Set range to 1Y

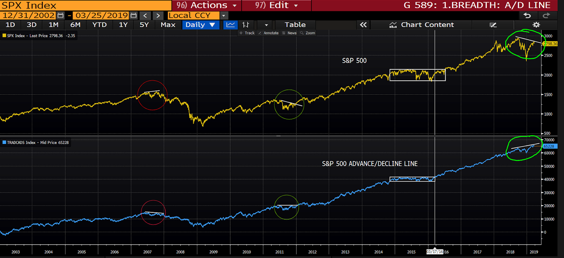click(123, 25)
